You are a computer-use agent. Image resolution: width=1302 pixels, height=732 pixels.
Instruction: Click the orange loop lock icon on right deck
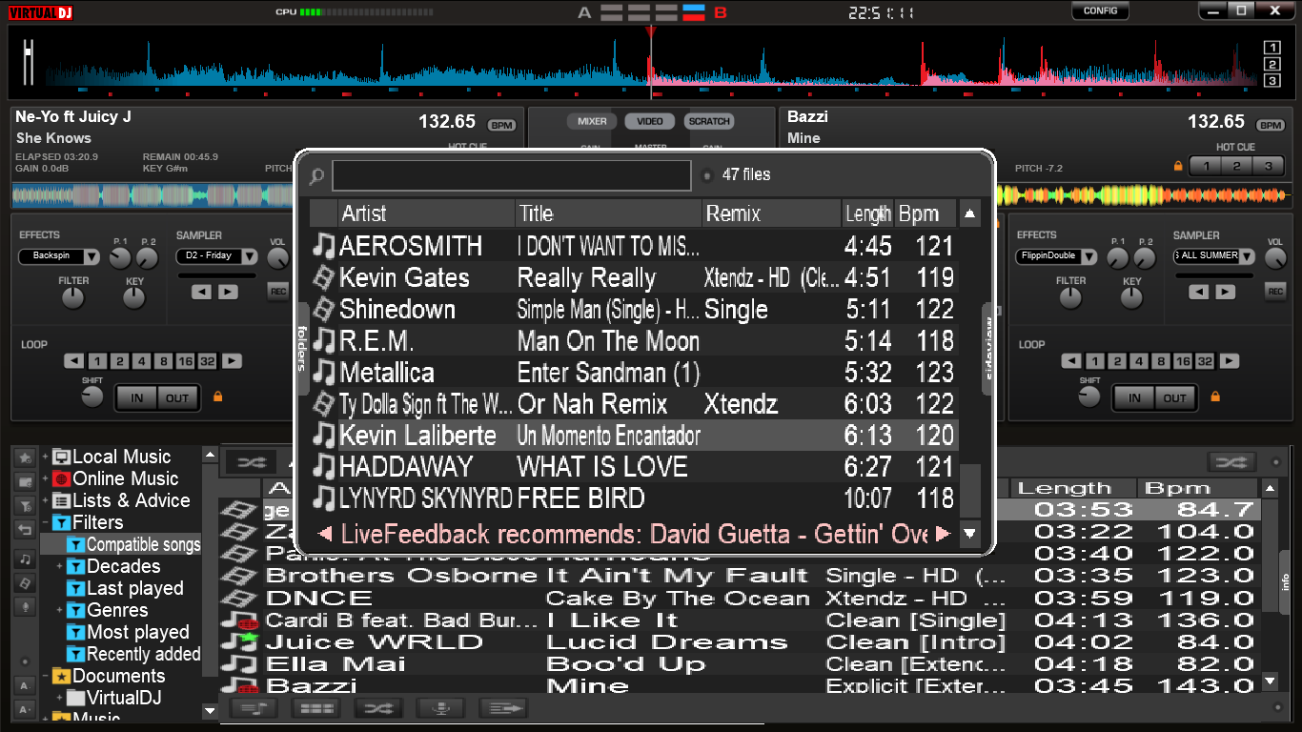click(1214, 396)
